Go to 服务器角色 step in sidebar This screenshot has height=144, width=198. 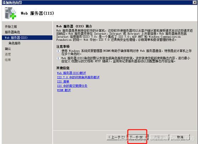click(12, 32)
